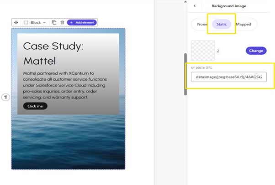Click the Add element button
The width and height of the screenshot is (275, 185).
point(82,22)
